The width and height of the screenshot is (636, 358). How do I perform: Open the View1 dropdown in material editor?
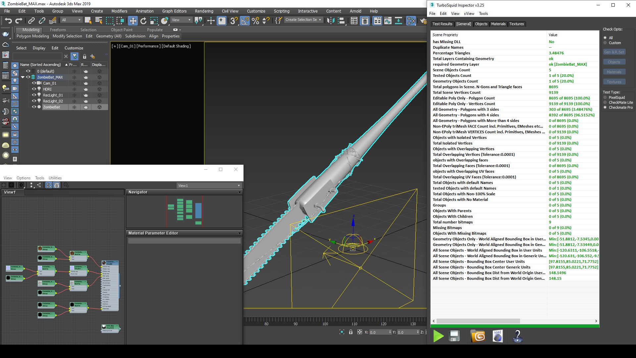click(x=209, y=186)
